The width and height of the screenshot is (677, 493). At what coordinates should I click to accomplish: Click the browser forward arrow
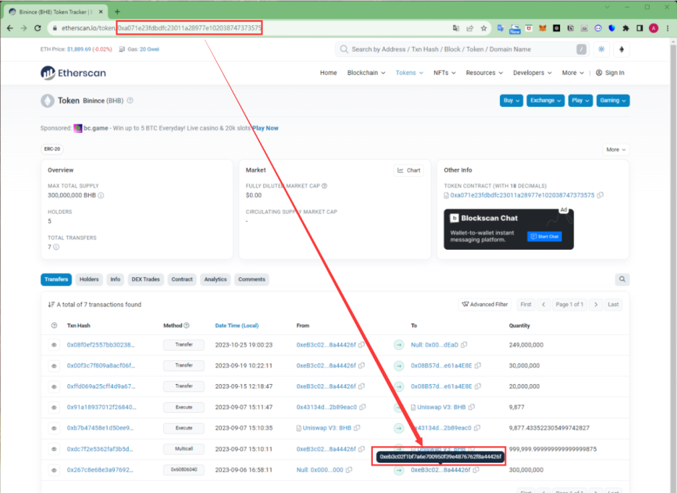tap(24, 28)
